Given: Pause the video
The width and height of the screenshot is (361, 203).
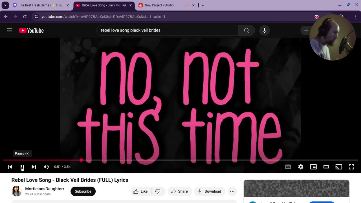Looking at the screenshot, I should 22,167.
